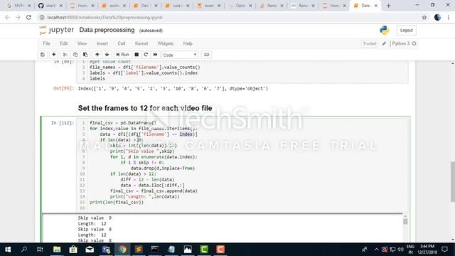Open the Kernel menu

[x=141, y=43]
